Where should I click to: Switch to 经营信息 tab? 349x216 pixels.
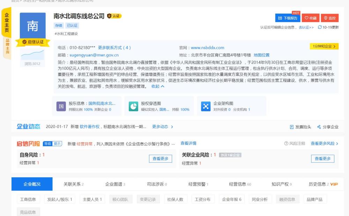(240, 184)
